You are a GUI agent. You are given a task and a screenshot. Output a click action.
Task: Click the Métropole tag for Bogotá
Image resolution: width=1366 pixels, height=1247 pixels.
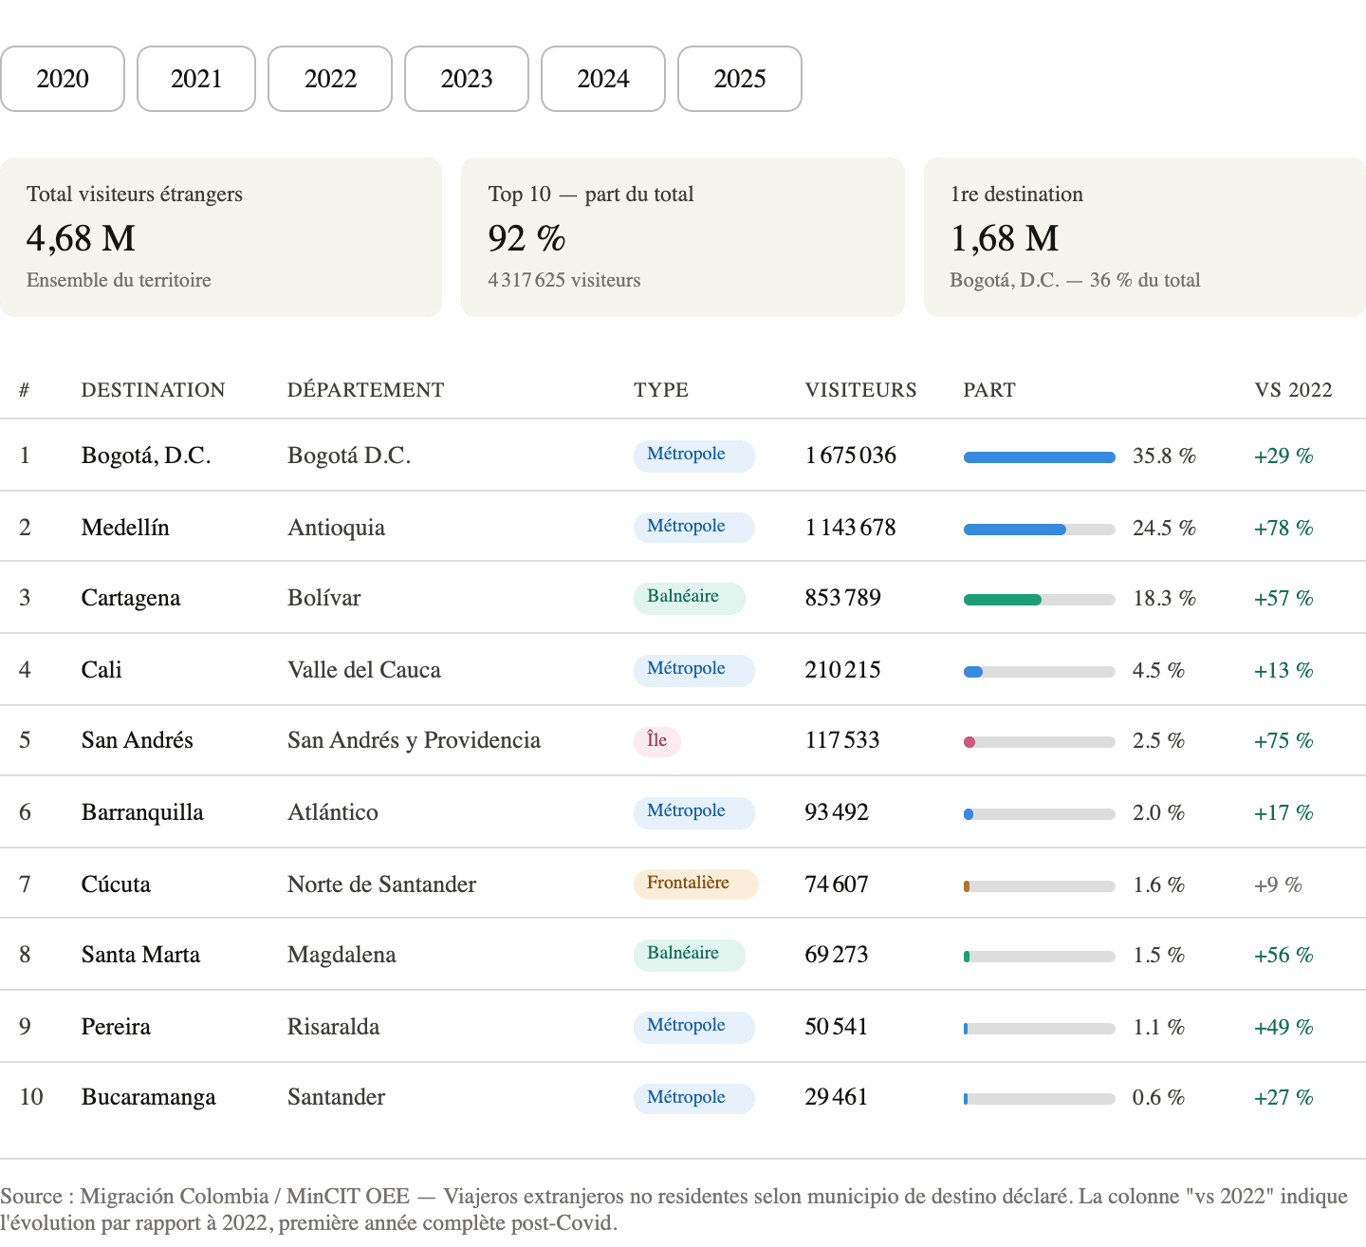click(x=693, y=456)
